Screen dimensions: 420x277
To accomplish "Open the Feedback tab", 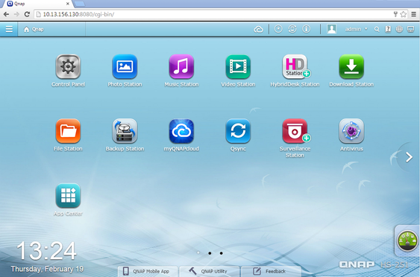I will coord(271,271).
